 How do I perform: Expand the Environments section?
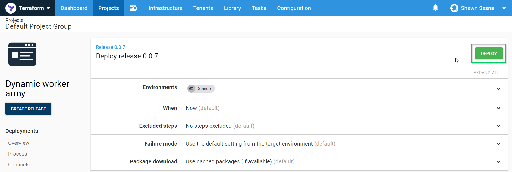pyautogui.click(x=498, y=89)
